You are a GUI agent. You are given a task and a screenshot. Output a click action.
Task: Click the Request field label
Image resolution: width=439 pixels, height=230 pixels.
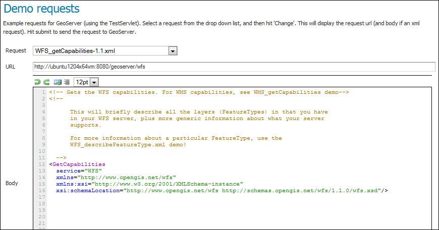(x=16, y=50)
